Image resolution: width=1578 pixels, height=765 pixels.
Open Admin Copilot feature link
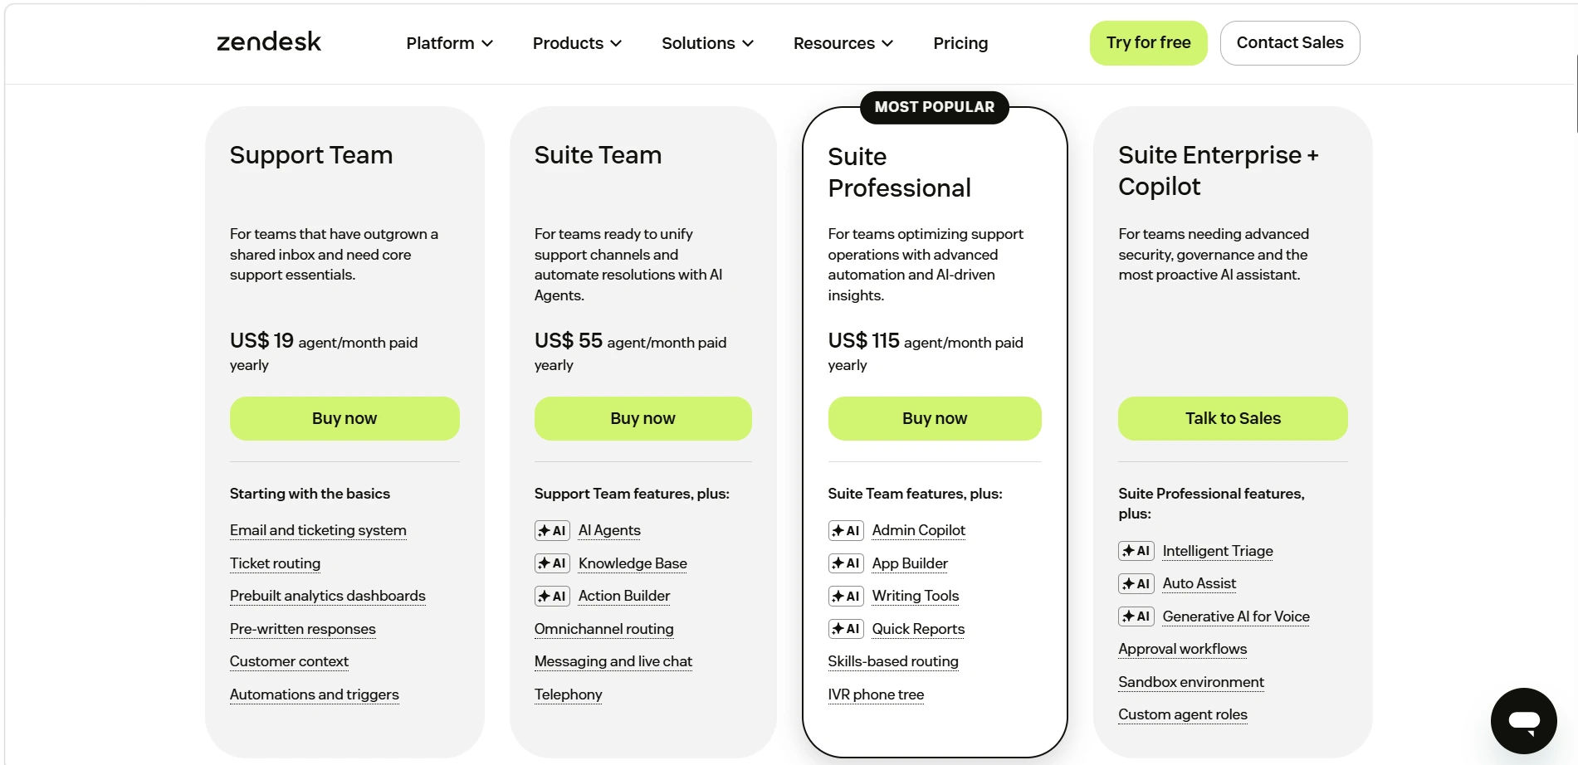tap(918, 530)
